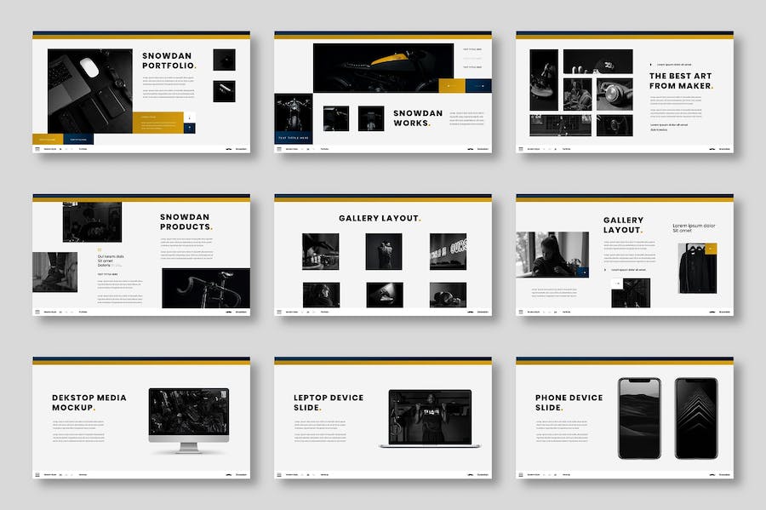Screen dimensions: 766x510
Task: Click the hamburger icon on the six-photo Gallery Layout slide
Action: (x=280, y=312)
